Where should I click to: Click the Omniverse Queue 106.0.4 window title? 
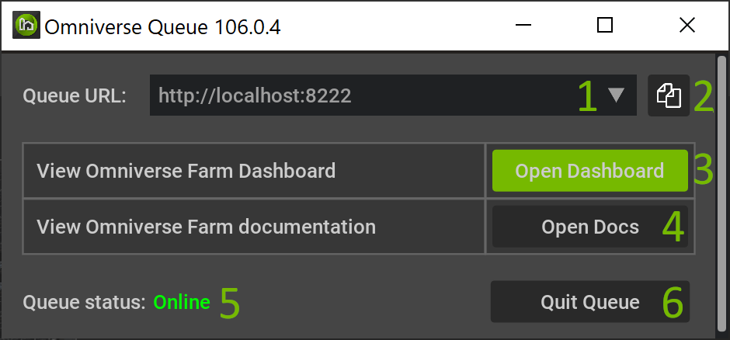click(162, 27)
